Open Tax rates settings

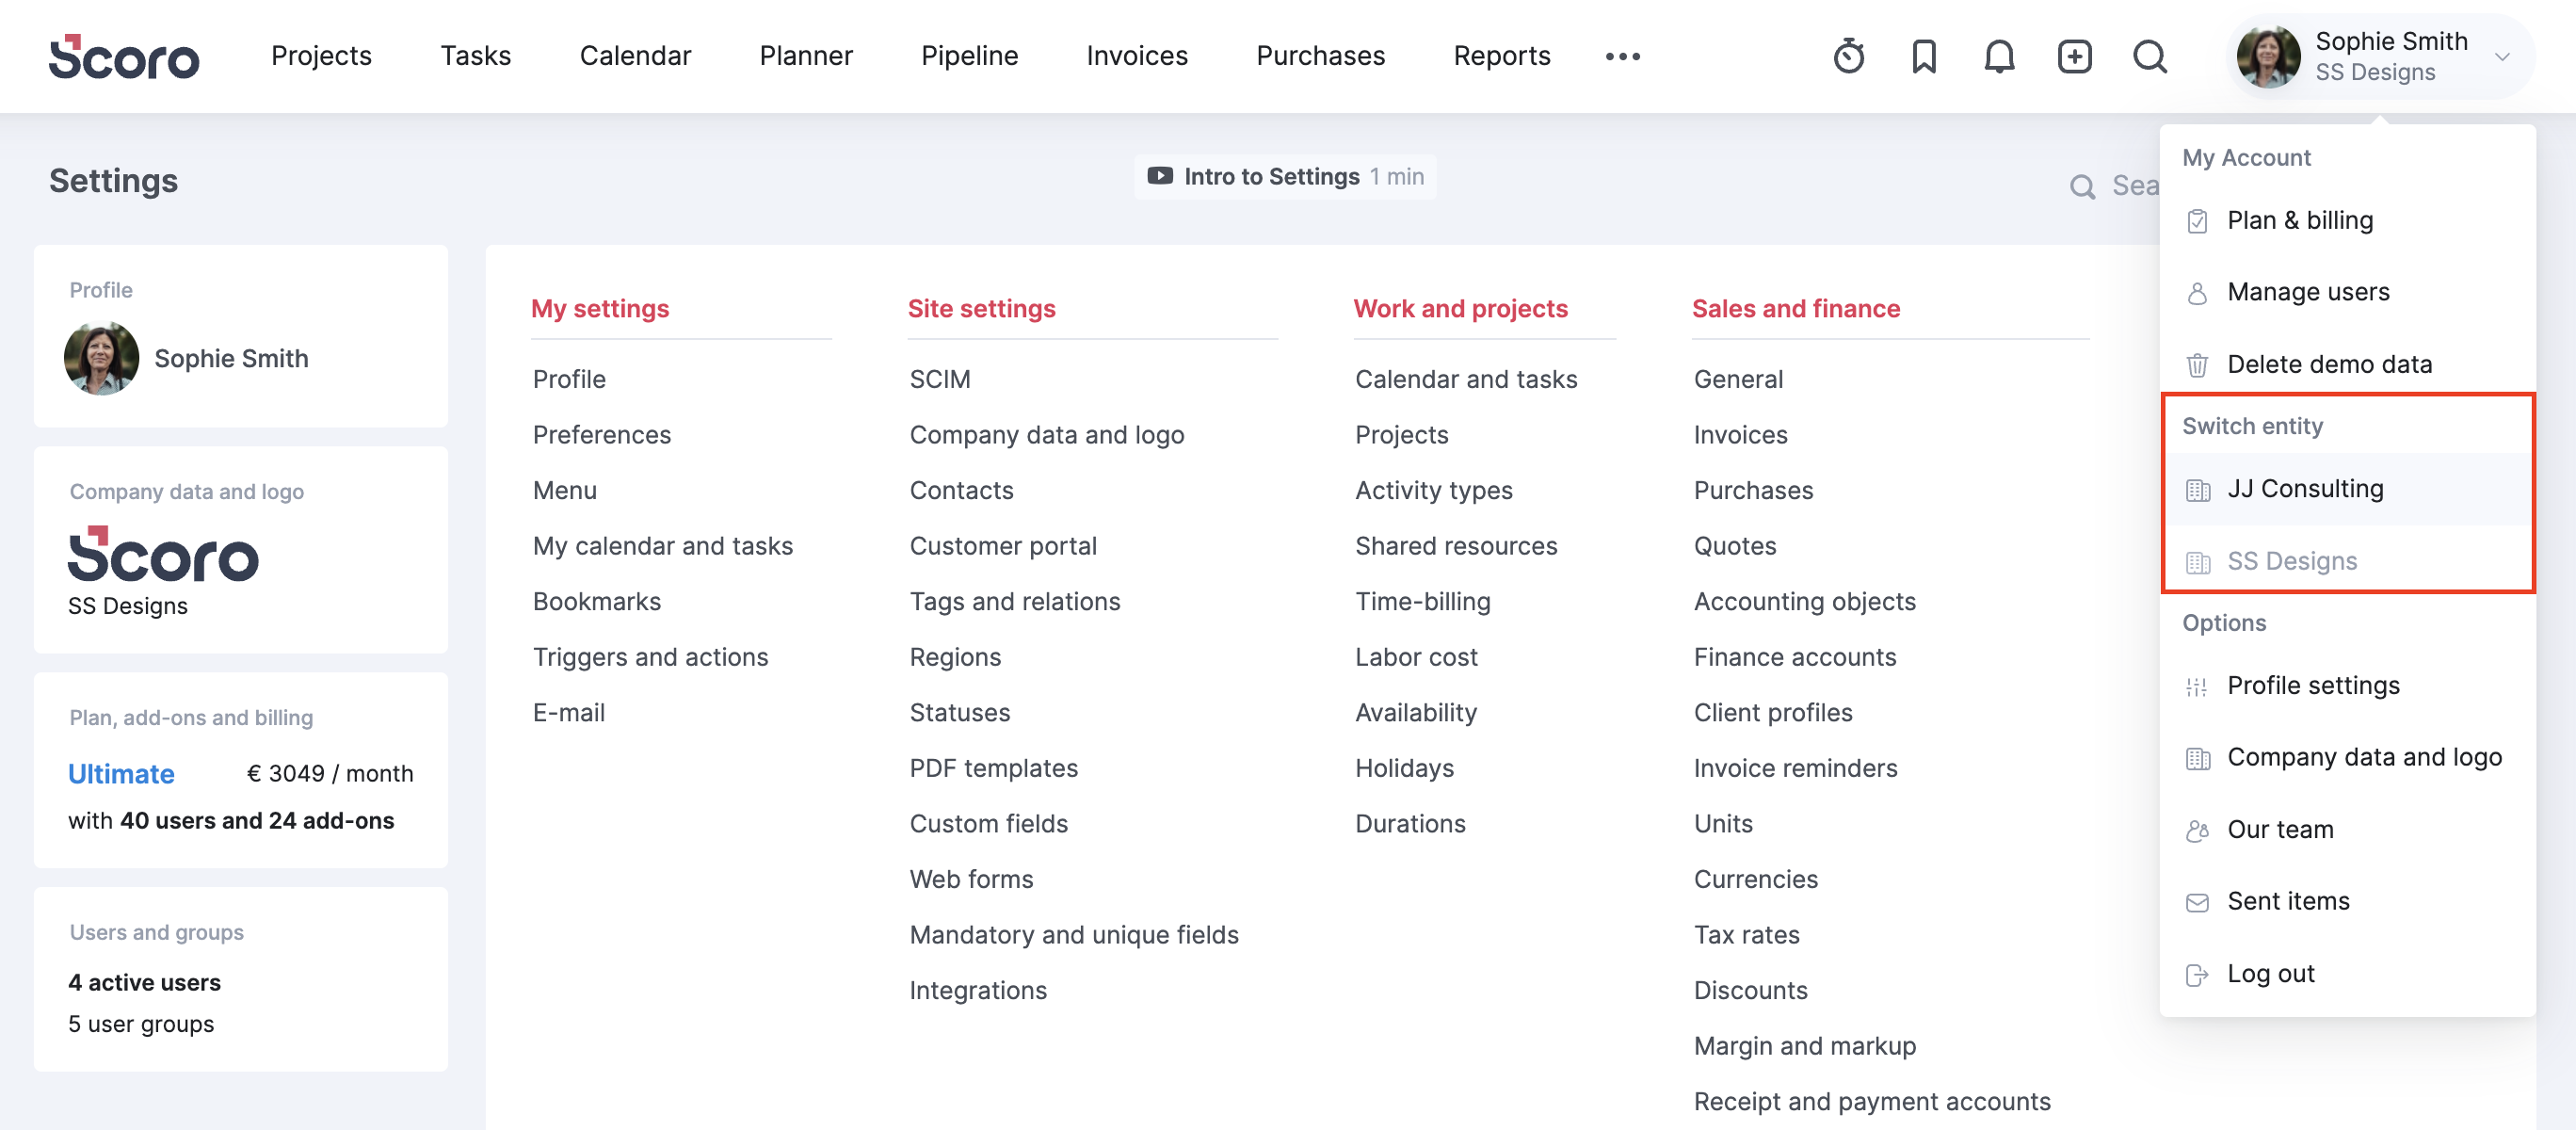pyautogui.click(x=1746, y=935)
